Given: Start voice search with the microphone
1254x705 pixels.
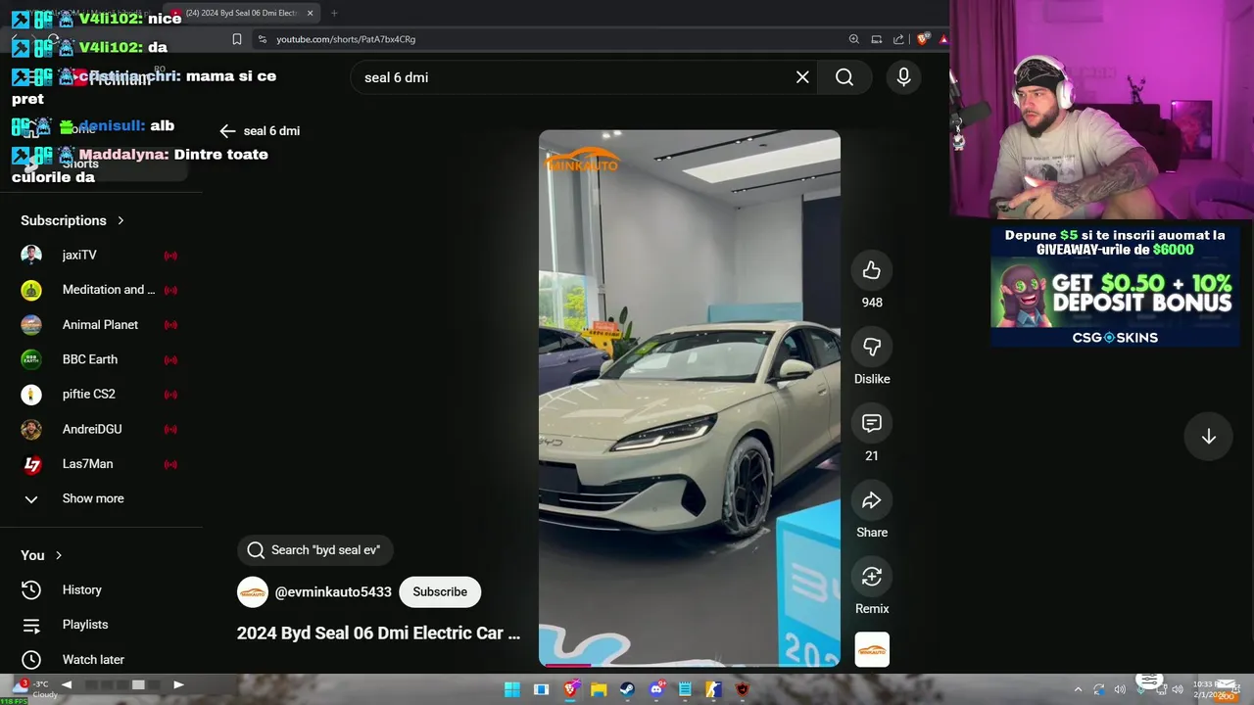Looking at the screenshot, I should coord(903,77).
